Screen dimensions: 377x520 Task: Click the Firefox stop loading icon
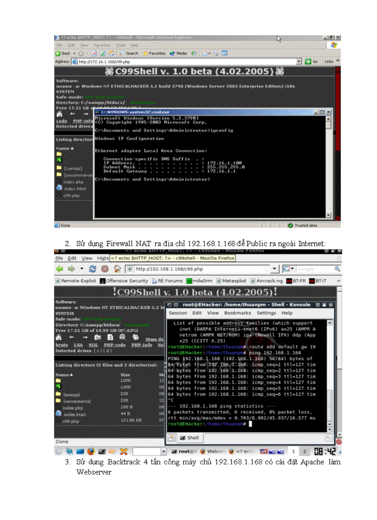[x=105, y=269]
